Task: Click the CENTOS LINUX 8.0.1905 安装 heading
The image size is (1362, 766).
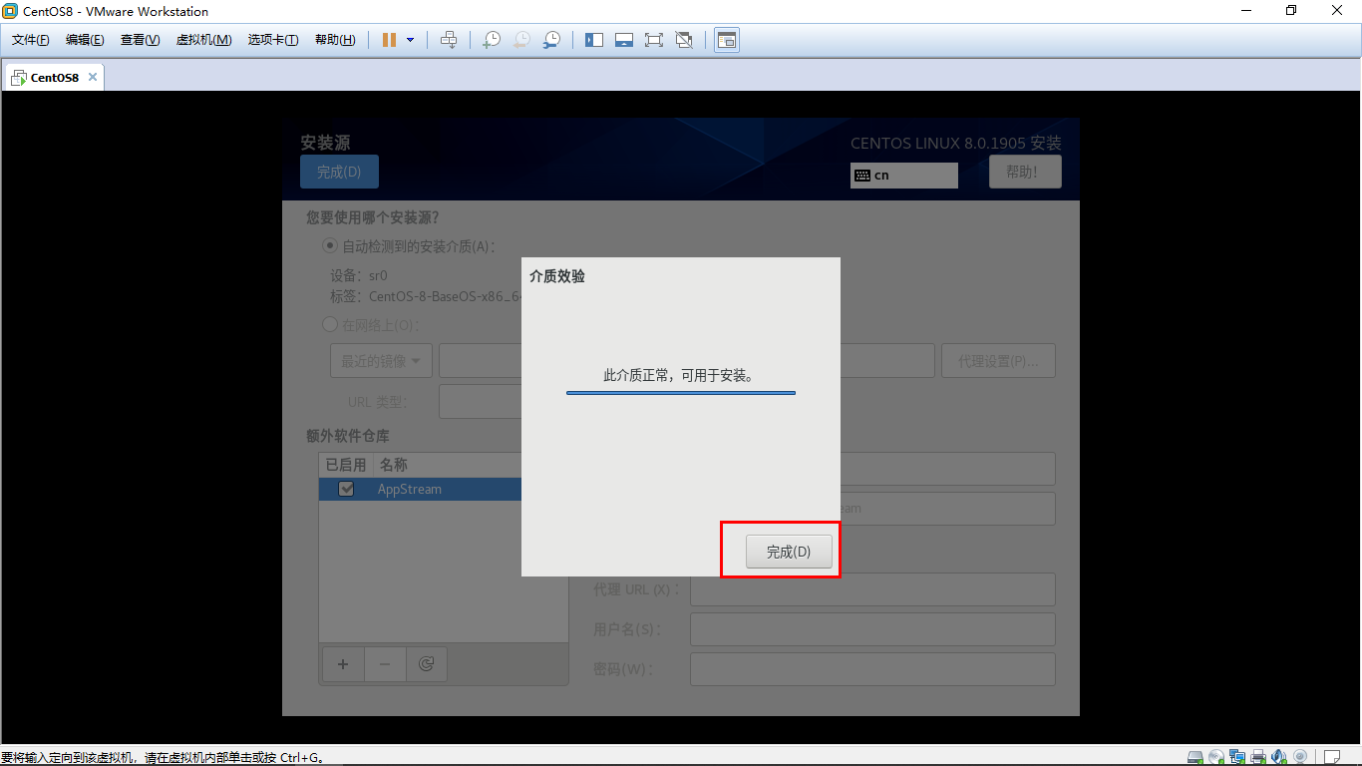Action: coord(956,144)
